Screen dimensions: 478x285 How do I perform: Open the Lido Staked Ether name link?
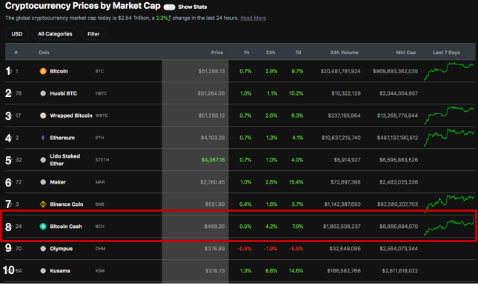[x=65, y=160]
